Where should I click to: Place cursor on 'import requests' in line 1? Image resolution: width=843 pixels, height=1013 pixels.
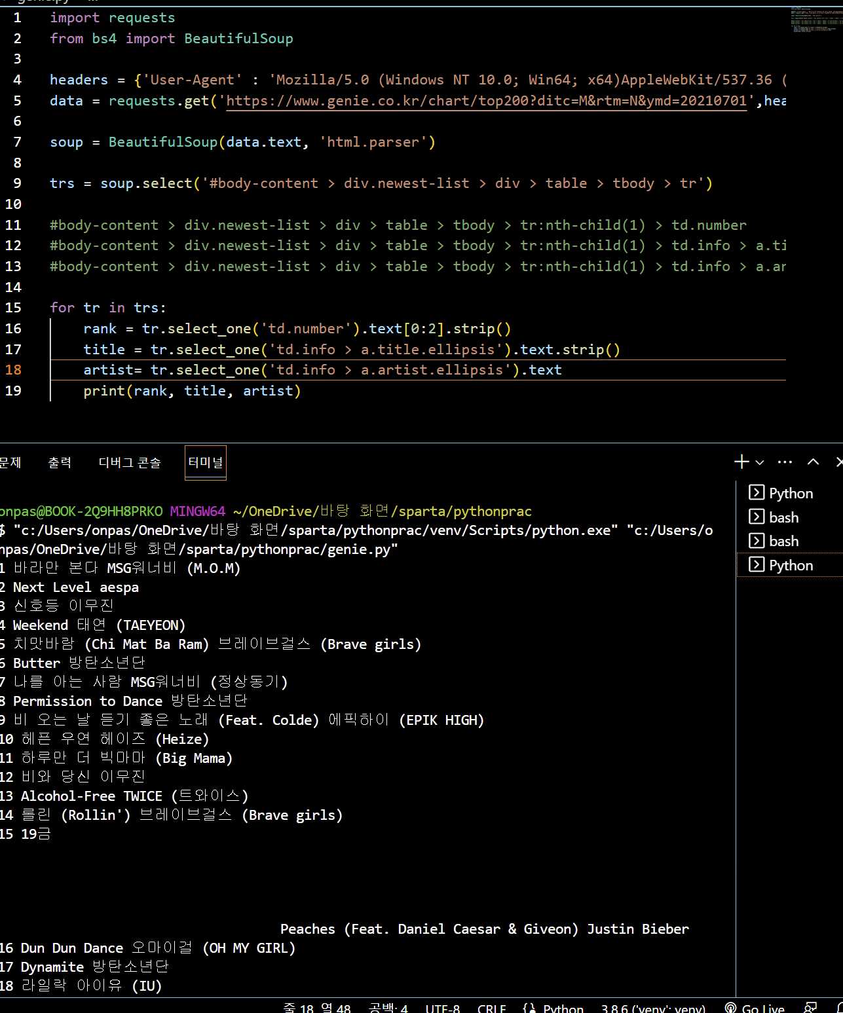(113, 18)
